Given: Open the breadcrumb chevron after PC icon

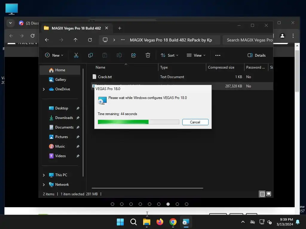Looking at the screenshot, I should 114,40.
